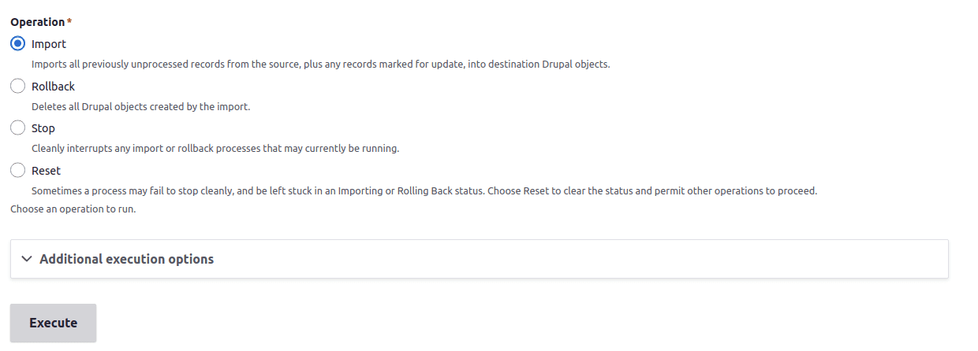Screen dimensions: 978x351
Task: Click the Import option's description text
Action: (320, 65)
